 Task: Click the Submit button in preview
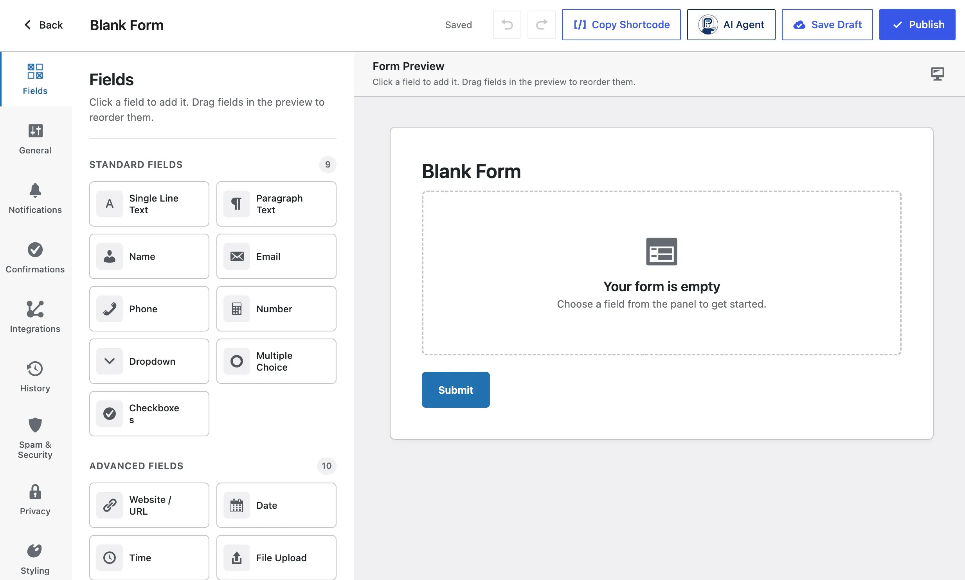click(455, 390)
